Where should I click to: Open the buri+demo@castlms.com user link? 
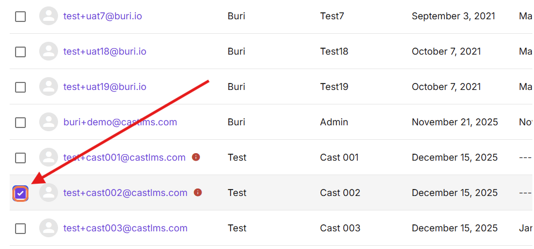tap(120, 122)
